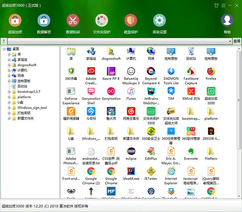Click the file list vertical scrollbar
Screen dimensions: 242x212
coord(239,121)
